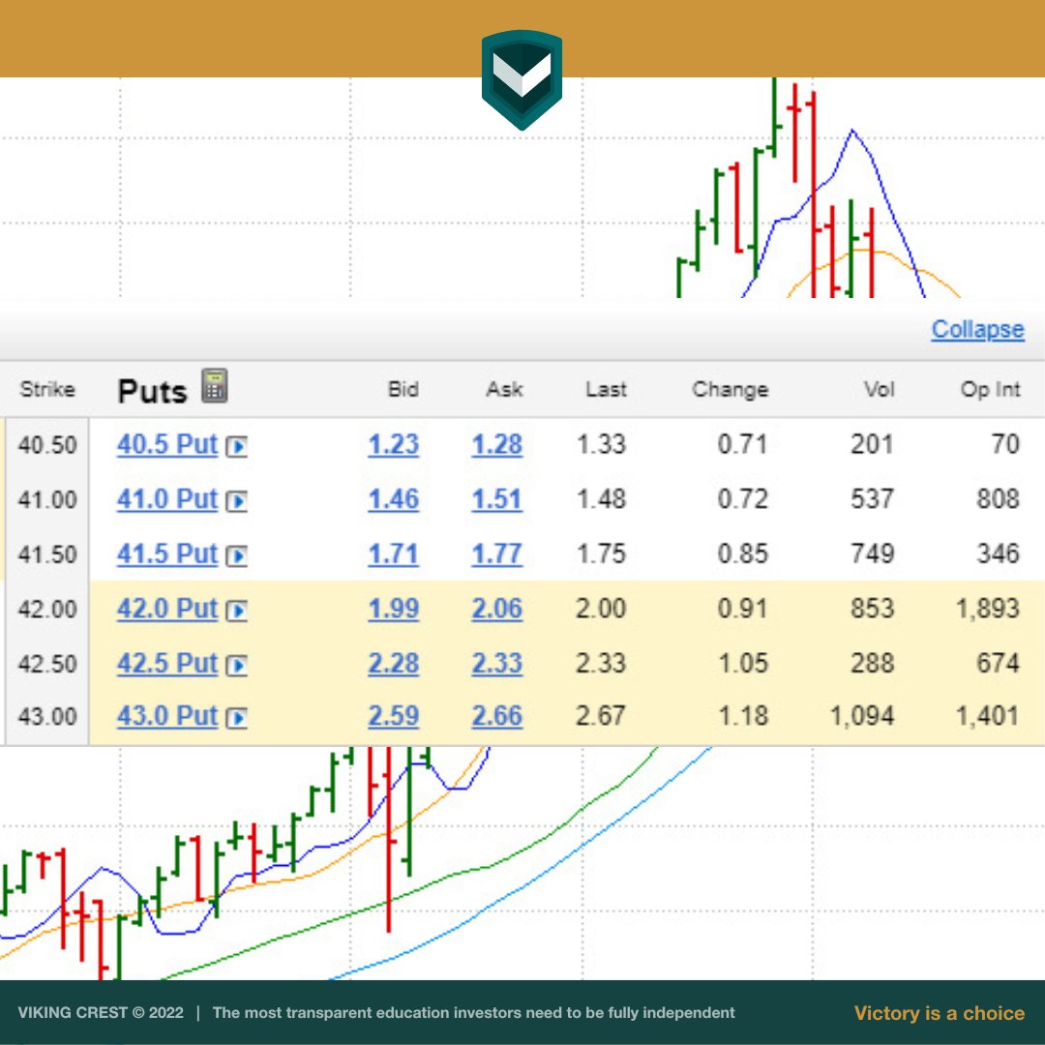Click the Puts section heading
This screenshot has width=1045, height=1045.
click(x=152, y=391)
